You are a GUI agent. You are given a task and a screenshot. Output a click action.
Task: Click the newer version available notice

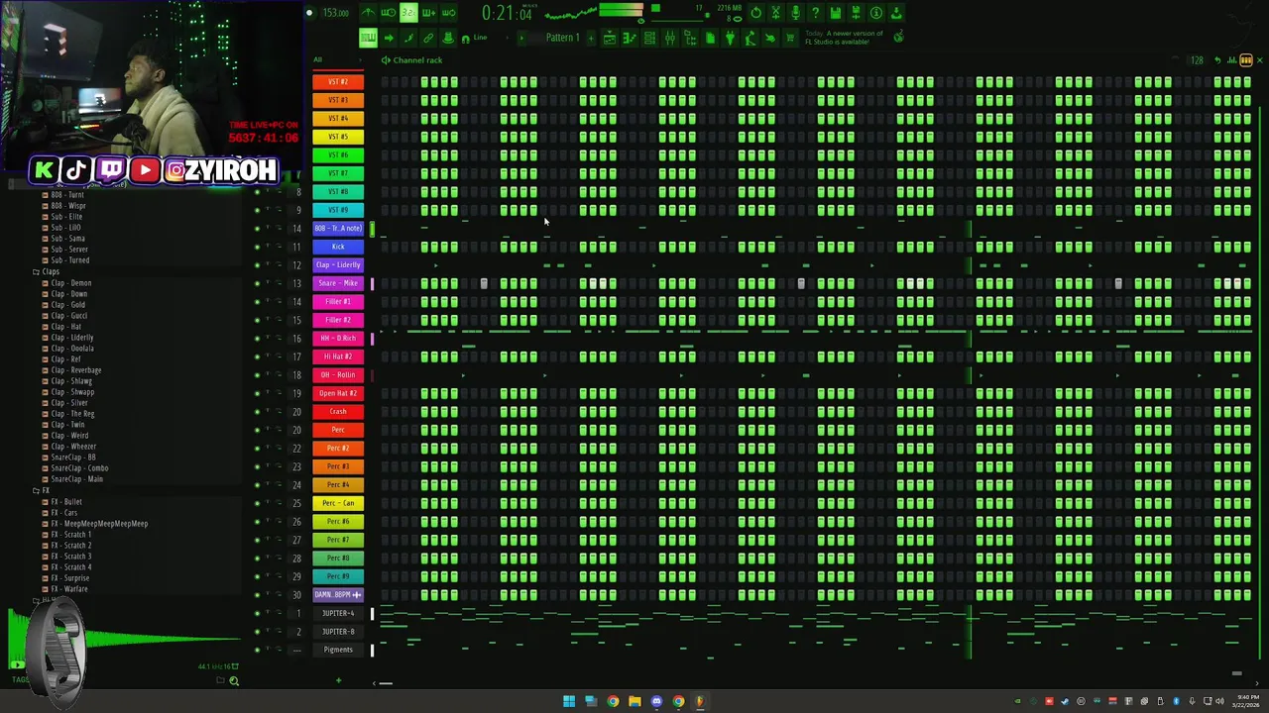(844, 38)
